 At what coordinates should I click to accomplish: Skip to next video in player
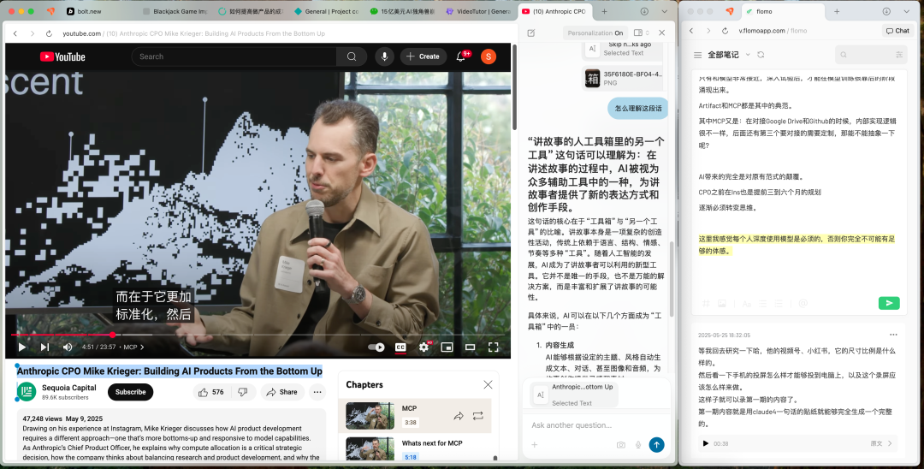tap(44, 347)
